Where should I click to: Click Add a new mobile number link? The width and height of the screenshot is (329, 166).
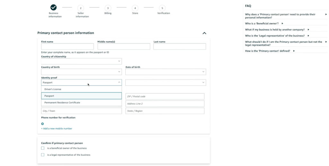[x=57, y=129]
